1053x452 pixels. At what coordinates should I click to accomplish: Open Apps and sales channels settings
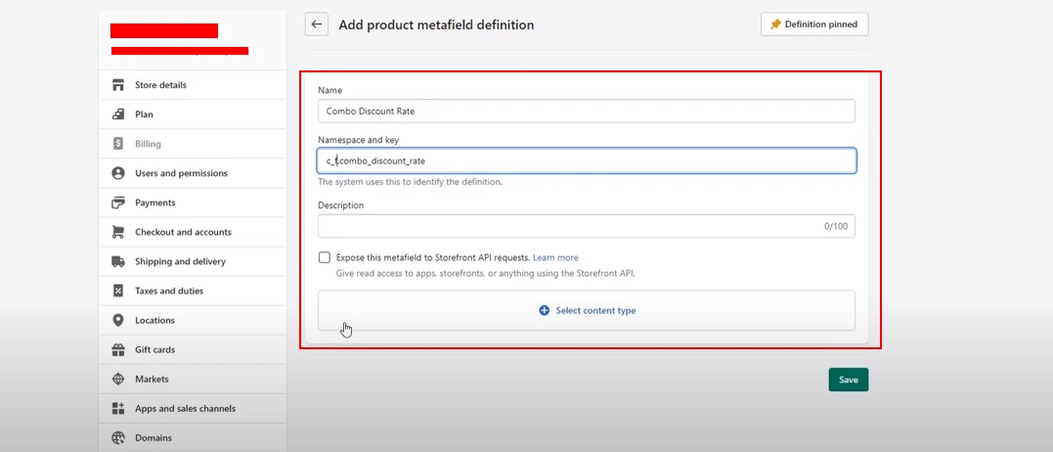185,408
